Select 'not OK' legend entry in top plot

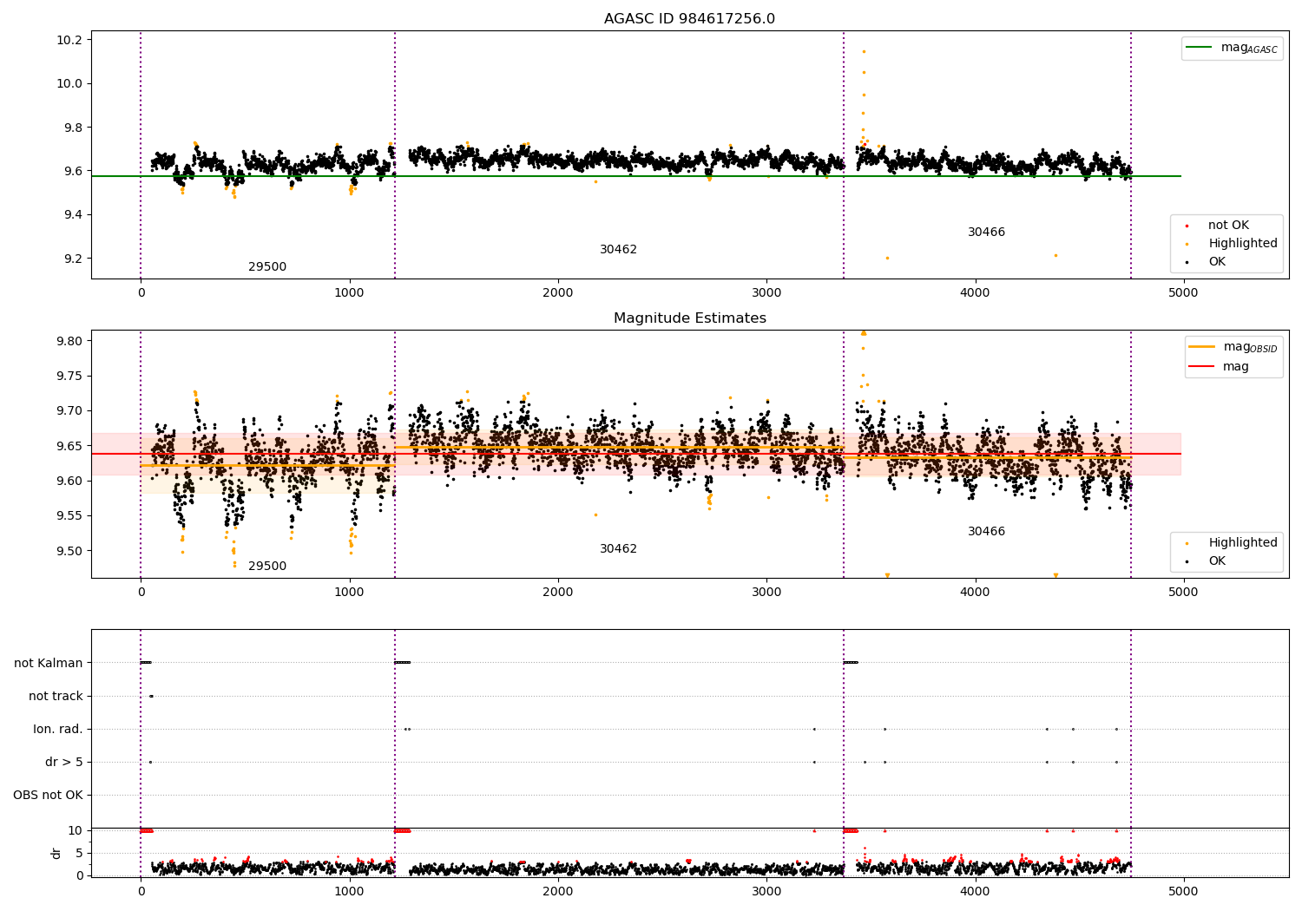[1228, 226]
